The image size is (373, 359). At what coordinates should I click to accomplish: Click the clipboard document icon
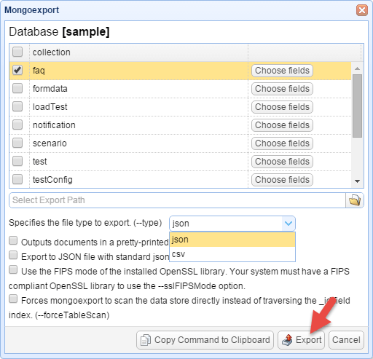146,340
